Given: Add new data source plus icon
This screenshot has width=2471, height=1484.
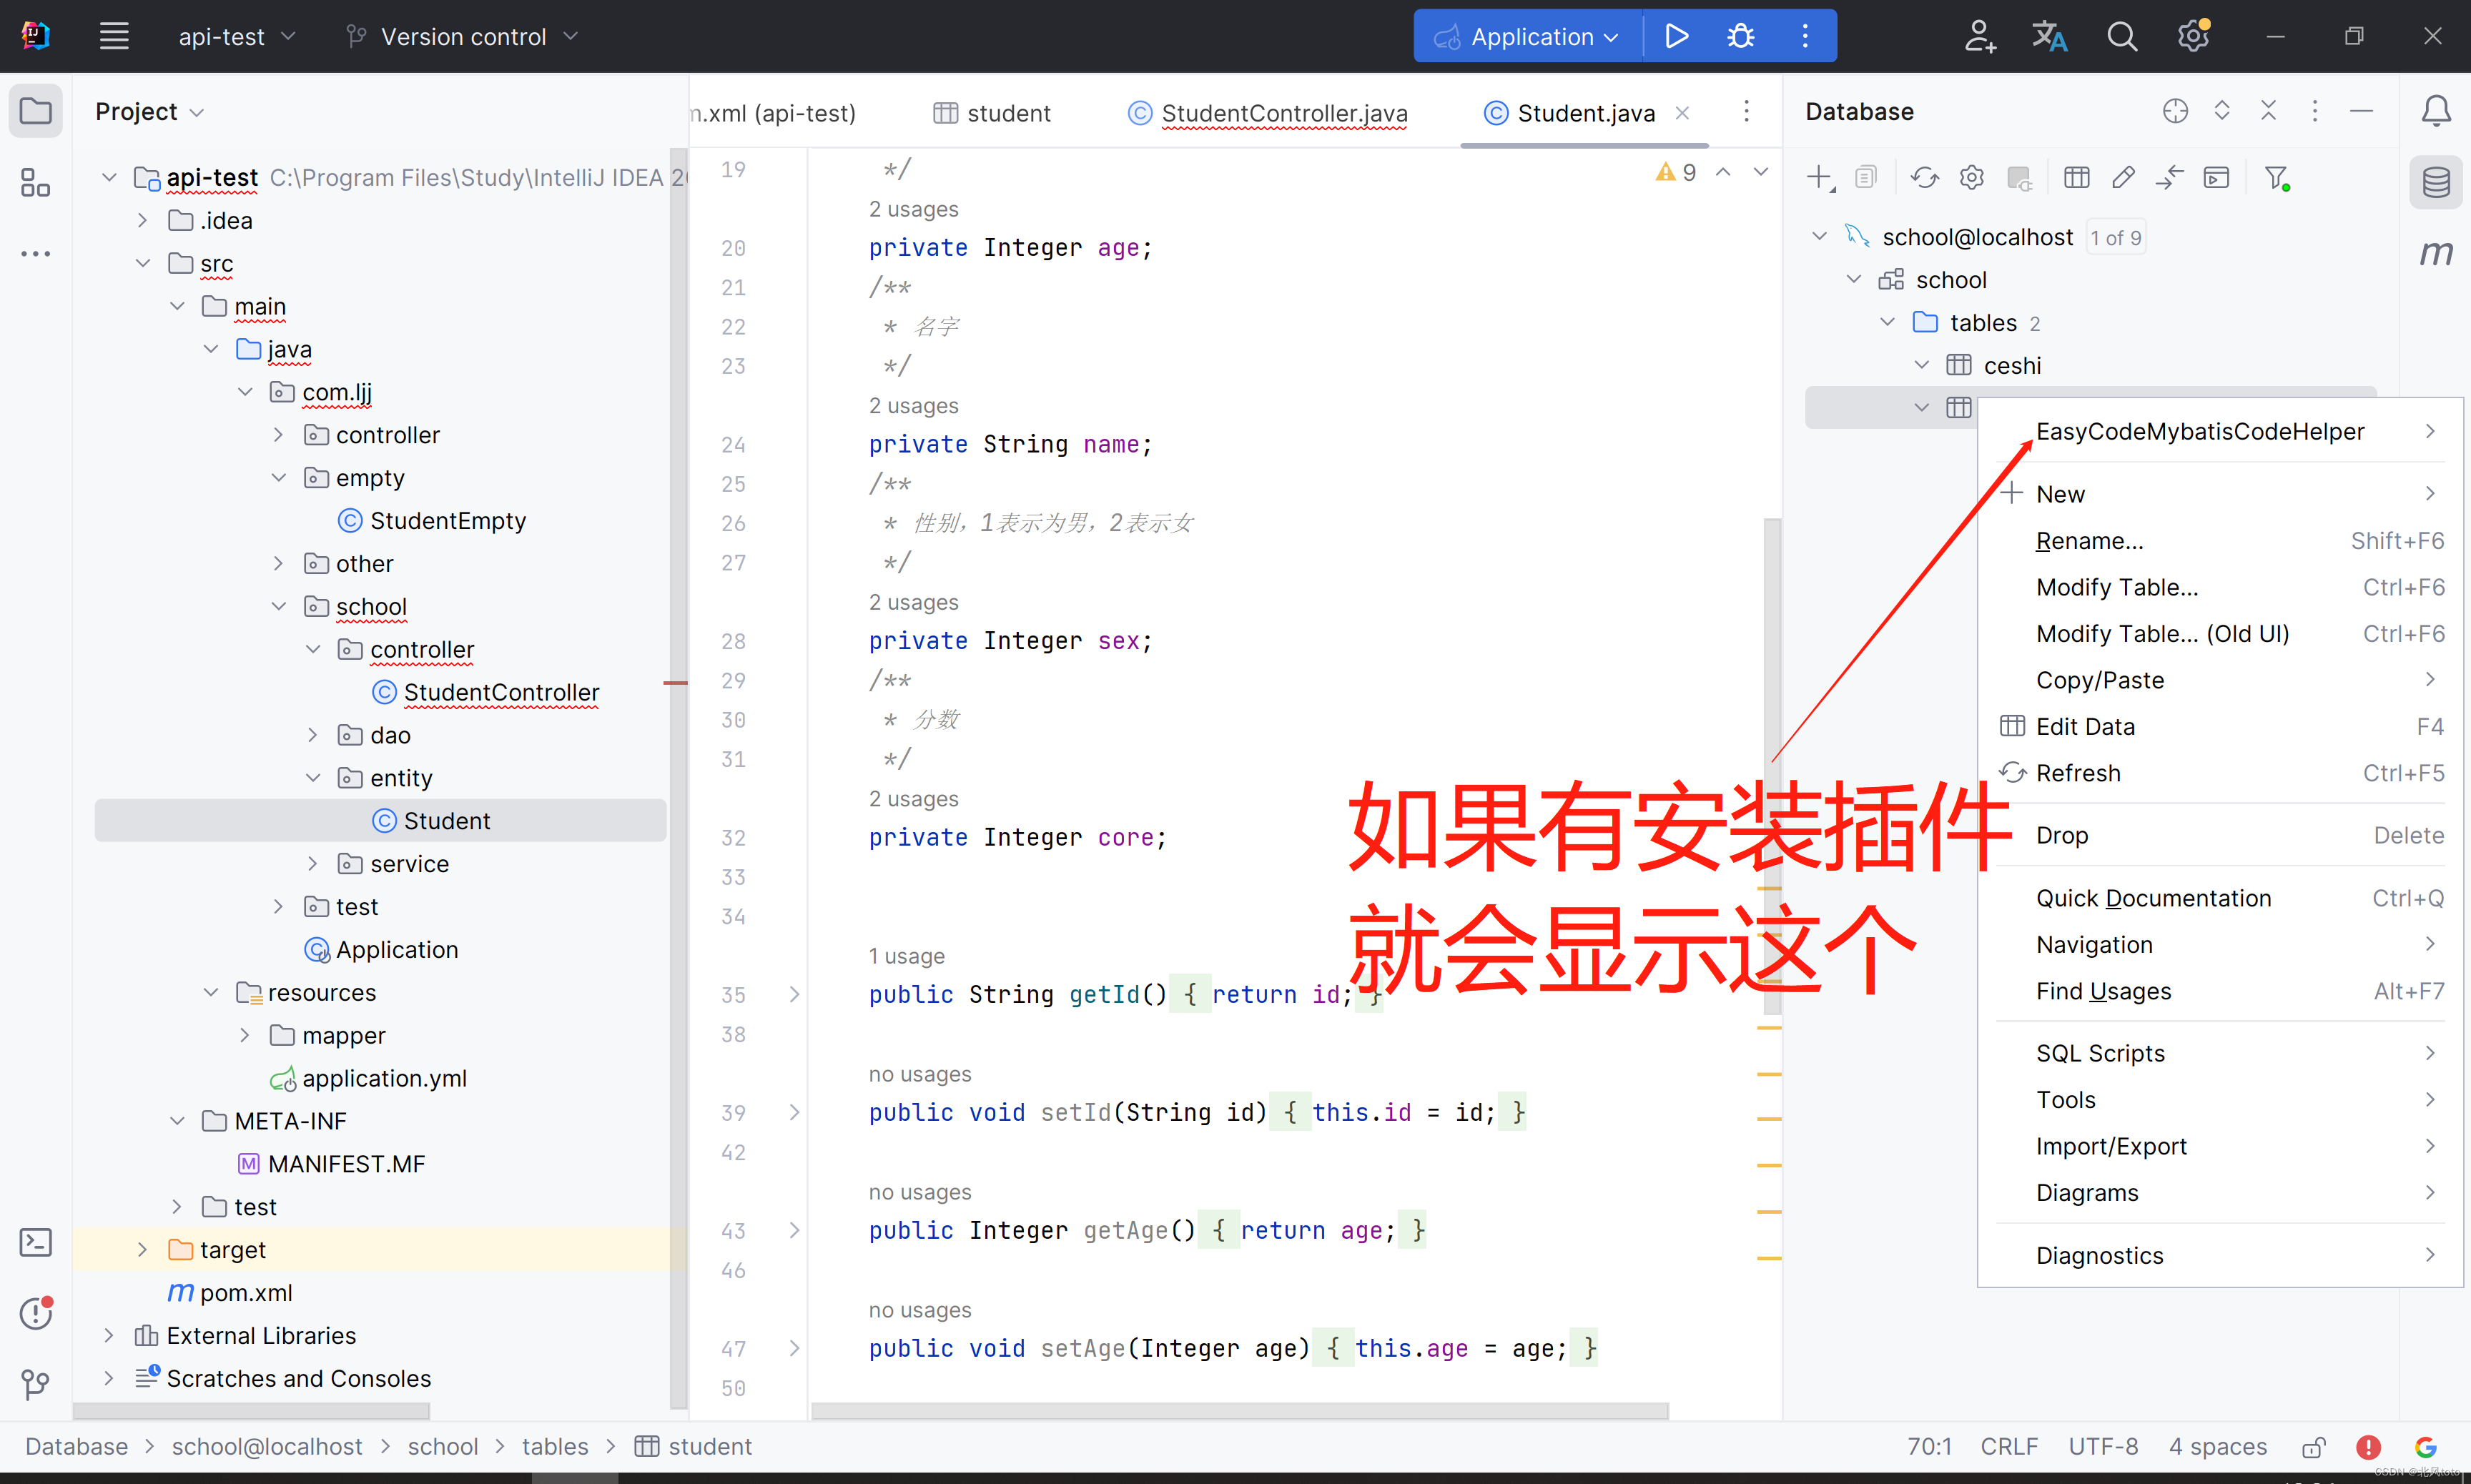Looking at the screenshot, I should tap(1820, 178).
